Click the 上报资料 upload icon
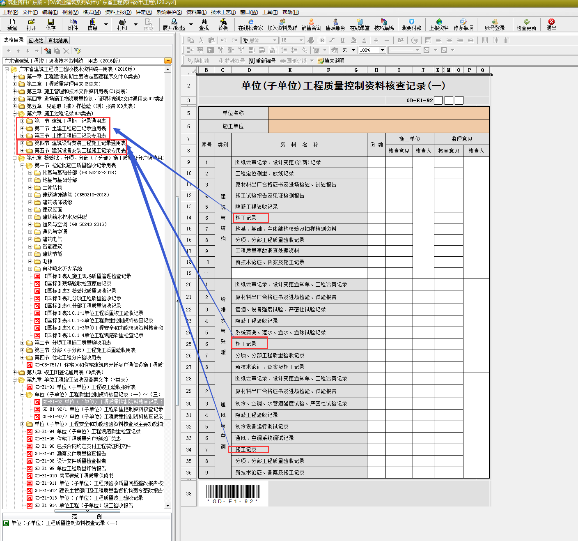This screenshot has height=541, width=578. point(439,21)
